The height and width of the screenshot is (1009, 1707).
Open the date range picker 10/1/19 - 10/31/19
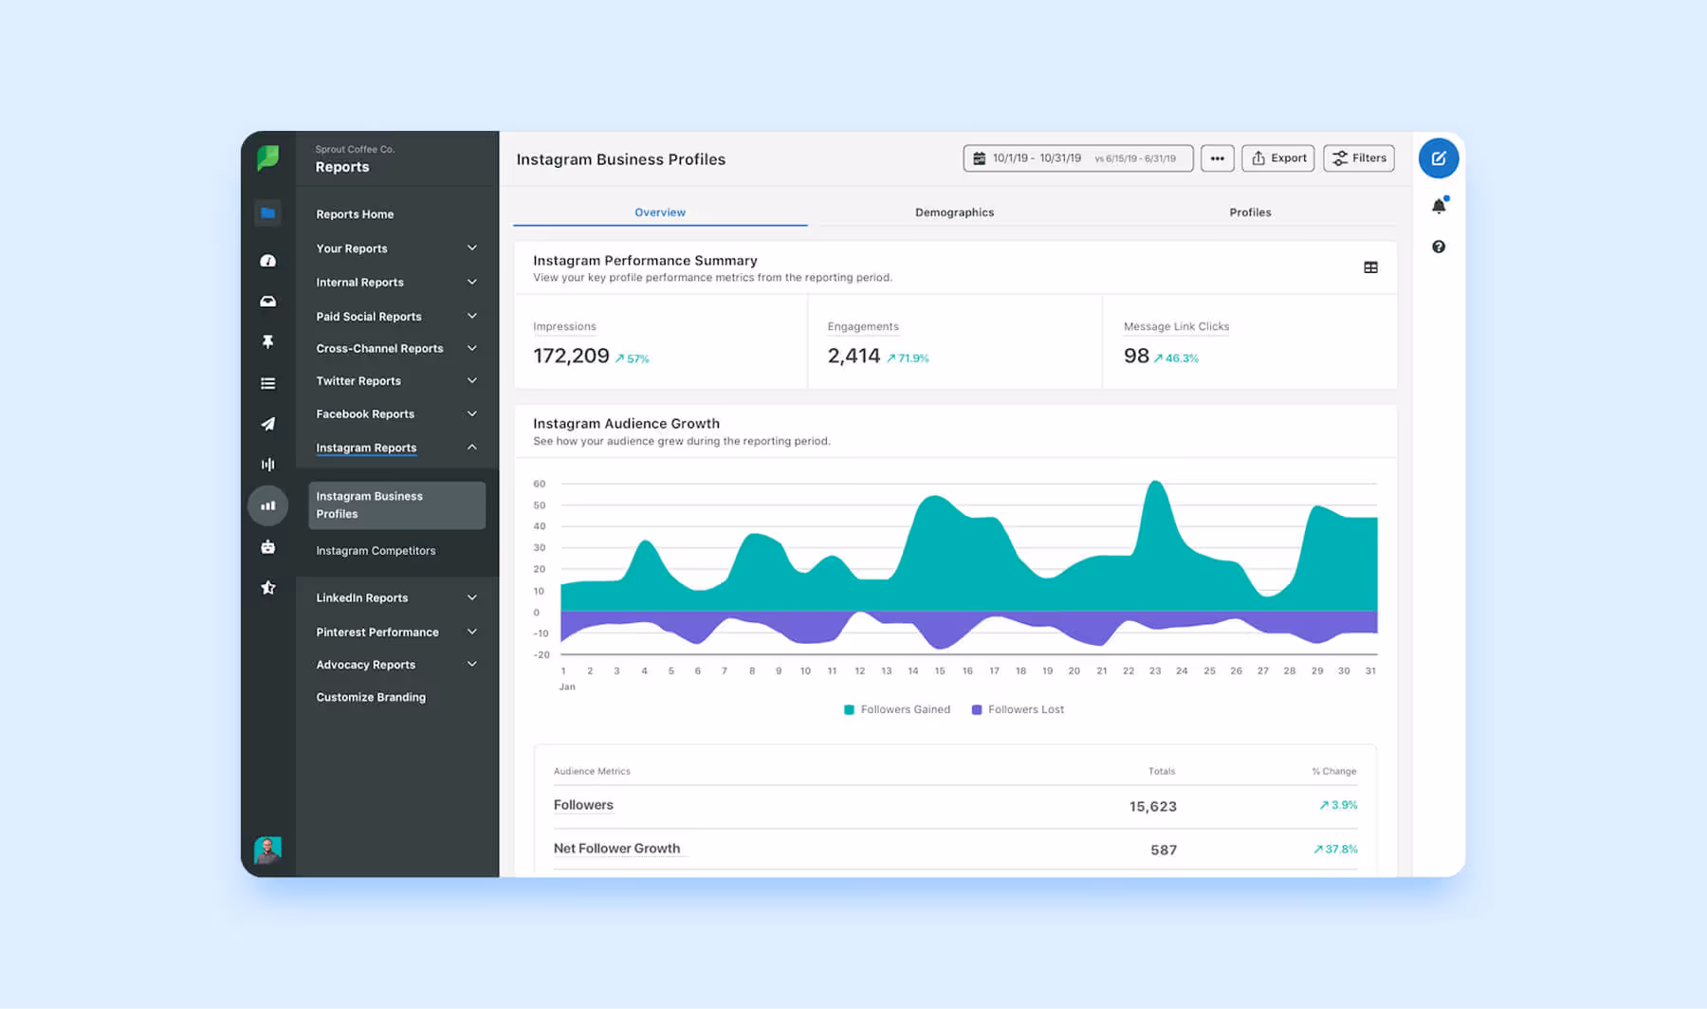tap(1077, 157)
